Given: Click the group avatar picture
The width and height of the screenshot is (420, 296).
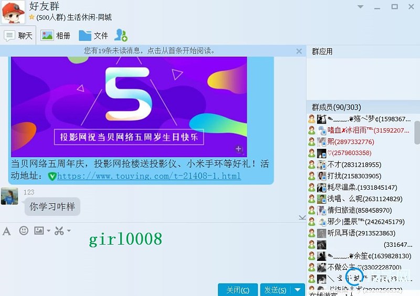Looking at the screenshot, I should point(14,12).
